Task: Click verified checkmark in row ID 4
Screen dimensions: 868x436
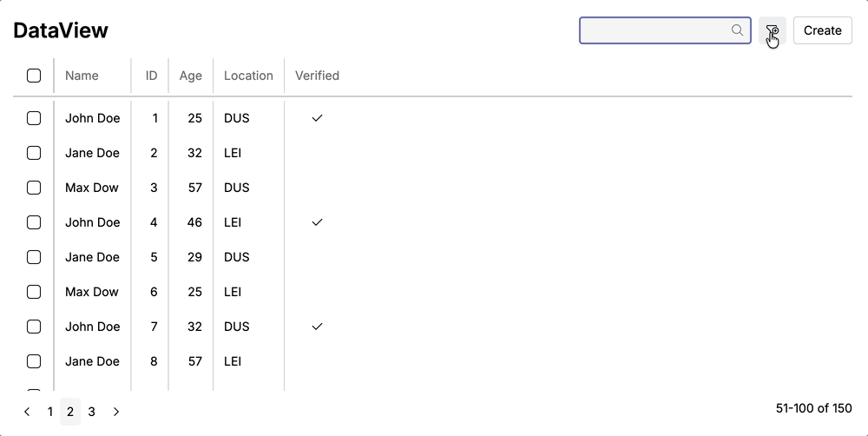Action: [317, 222]
